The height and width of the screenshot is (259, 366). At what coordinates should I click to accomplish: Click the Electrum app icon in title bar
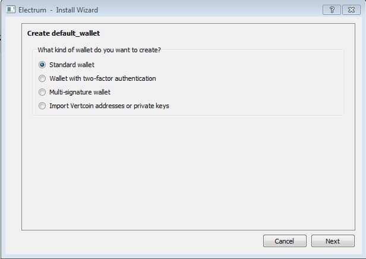click(x=11, y=10)
